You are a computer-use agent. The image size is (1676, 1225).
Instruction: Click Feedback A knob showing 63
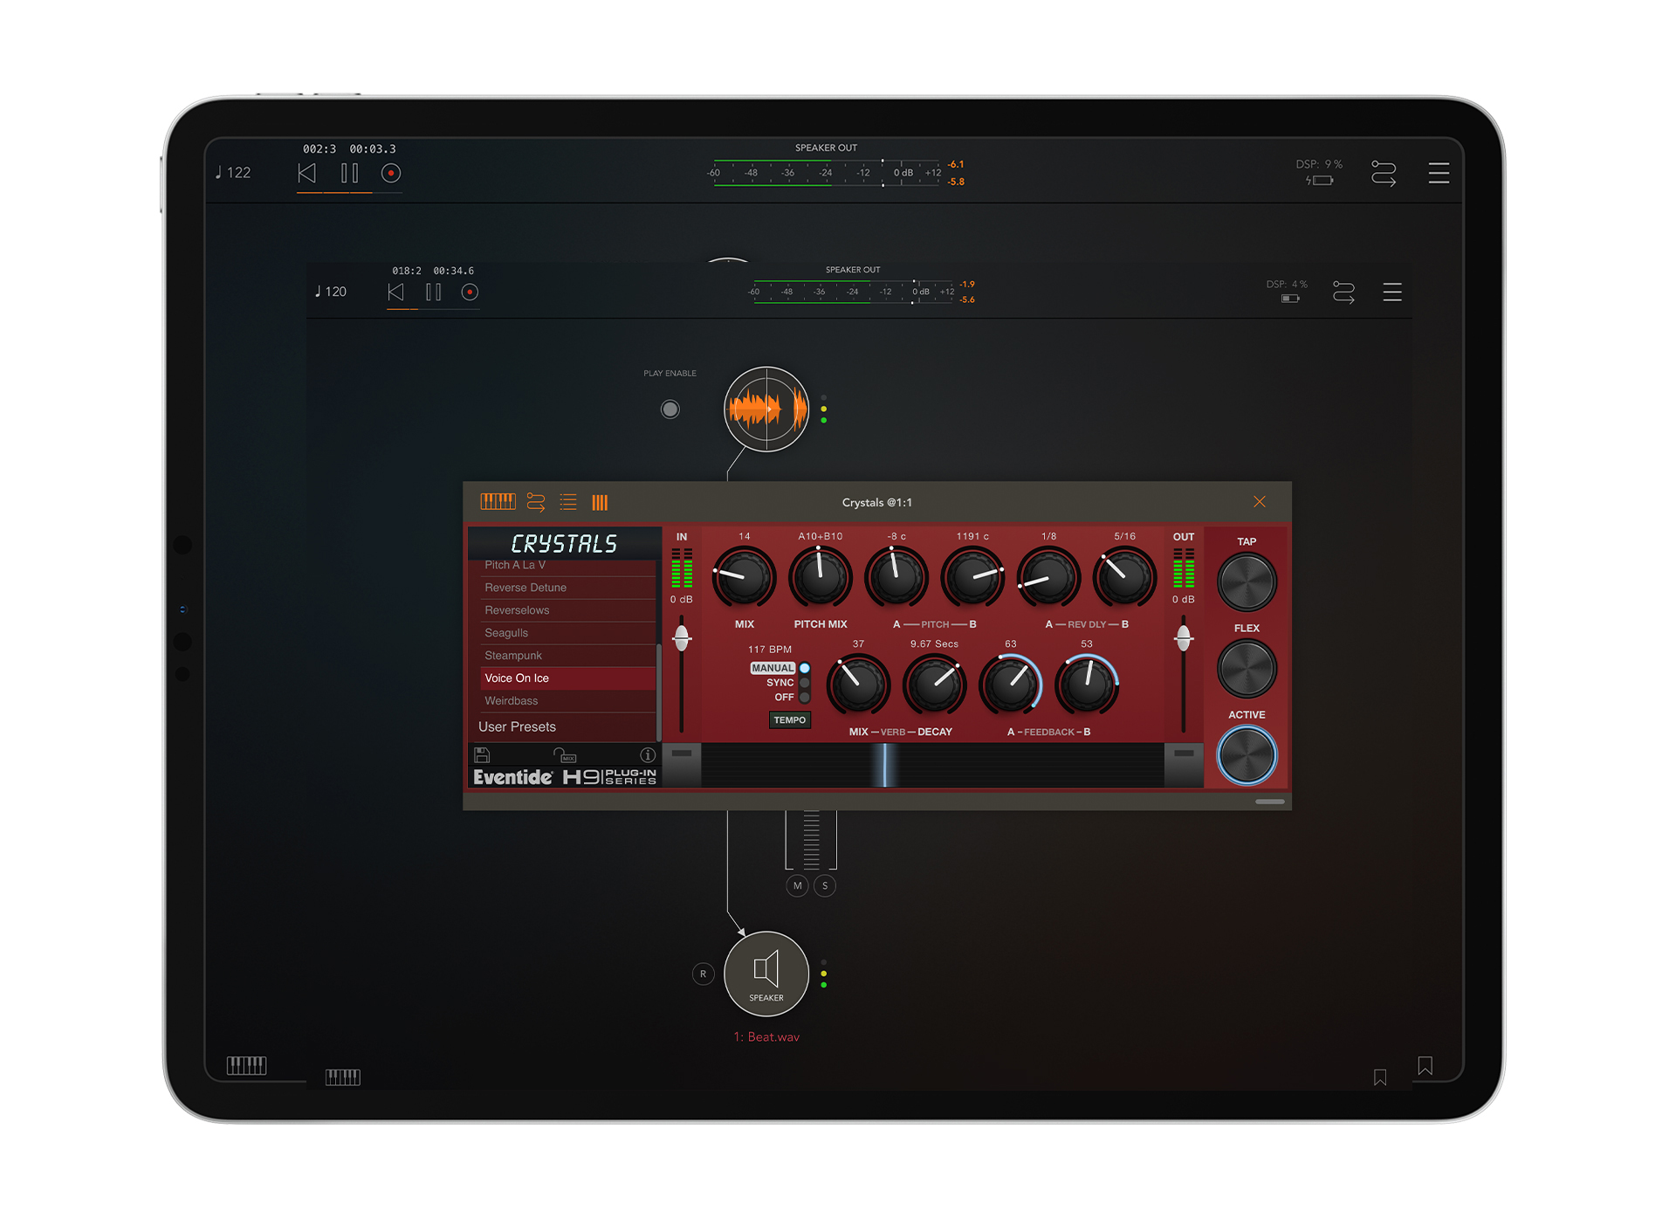coord(1011,685)
